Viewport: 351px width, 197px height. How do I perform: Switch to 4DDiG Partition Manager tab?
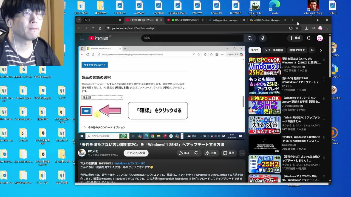[x=267, y=20]
